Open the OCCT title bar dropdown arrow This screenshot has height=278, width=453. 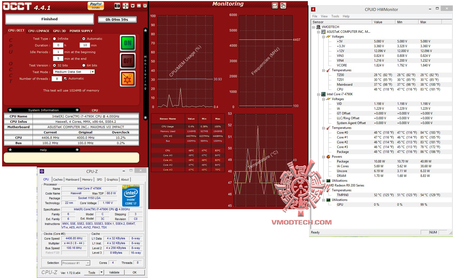[x=133, y=6]
